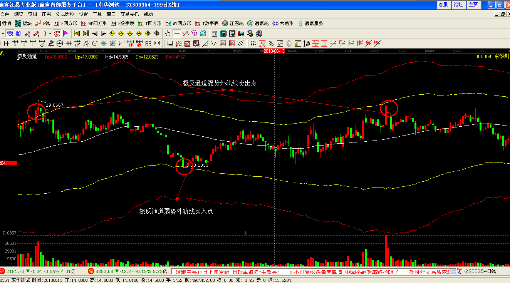Jump to the first bar arrow icon

pyautogui.click(x=77, y=33)
